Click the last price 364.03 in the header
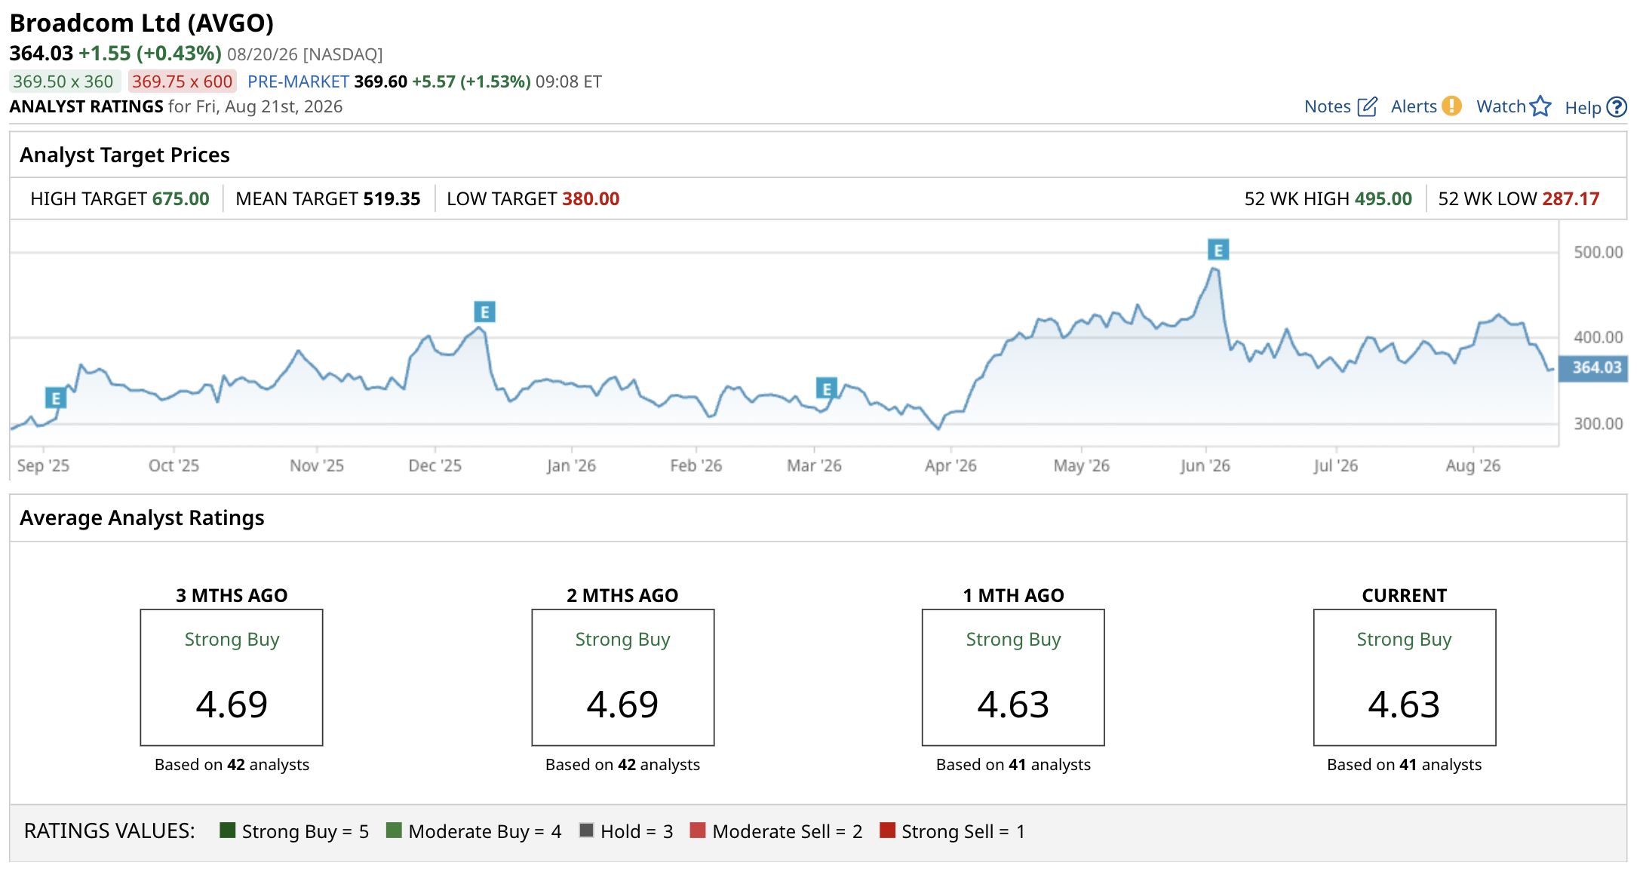The image size is (1646, 878). pos(41,54)
